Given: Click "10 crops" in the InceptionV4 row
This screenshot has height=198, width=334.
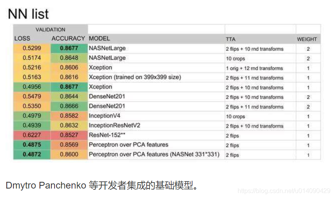Looking at the screenshot, I should (x=235, y=117).
